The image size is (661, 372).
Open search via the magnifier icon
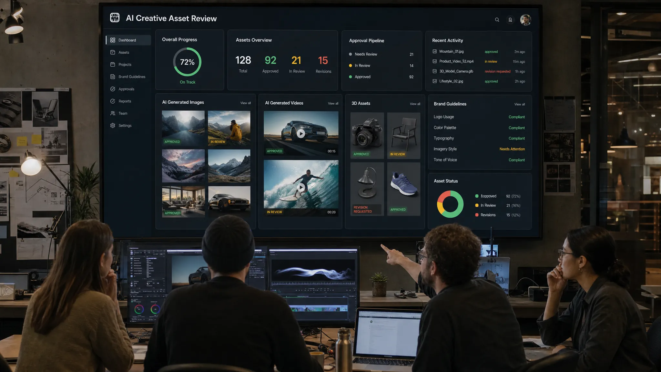click(x=497, y=20)
